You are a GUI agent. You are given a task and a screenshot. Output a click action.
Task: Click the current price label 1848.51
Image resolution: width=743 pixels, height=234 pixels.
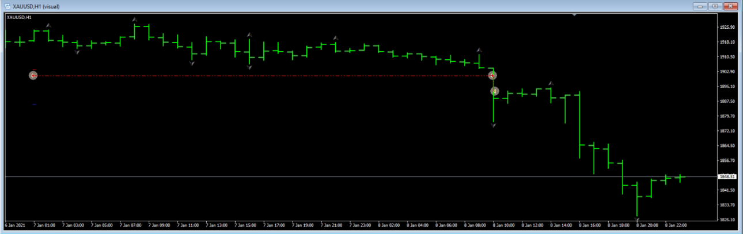(726, 176)
